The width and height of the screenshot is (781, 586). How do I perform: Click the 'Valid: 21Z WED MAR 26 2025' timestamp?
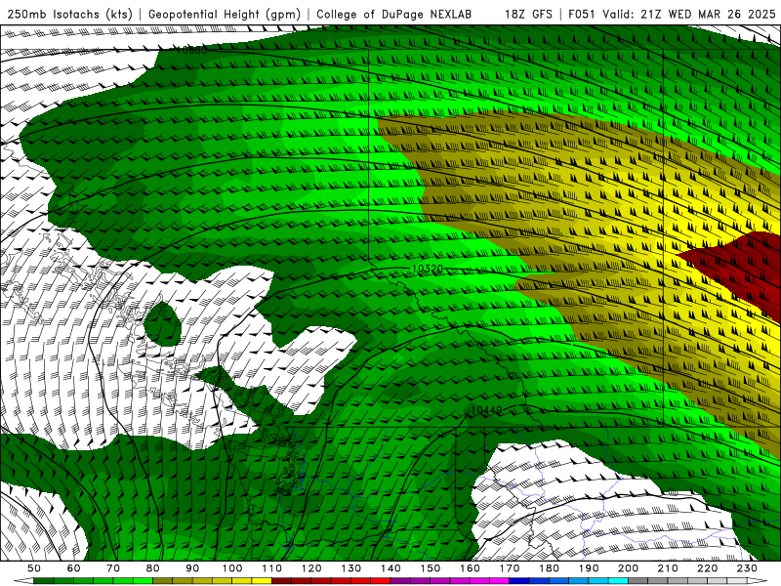[689, 15]
